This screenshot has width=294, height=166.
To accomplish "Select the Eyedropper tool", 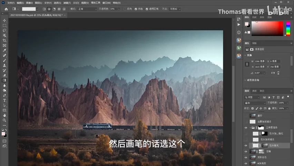I will tap(4, 50).
